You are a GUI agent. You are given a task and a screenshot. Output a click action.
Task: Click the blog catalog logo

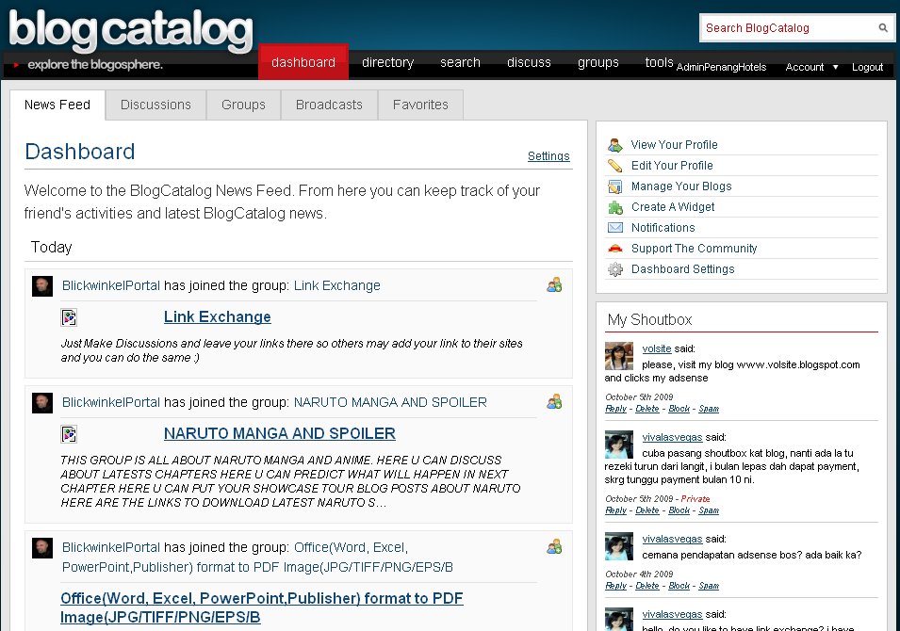point(131,30)
